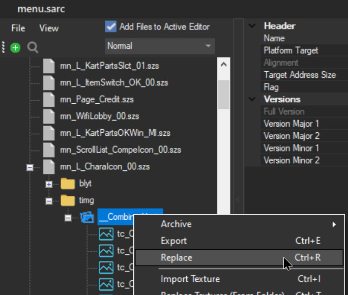The image size is (348, 295).
Task: Select the Platform Target property row
Action: (x=291, y=50)
